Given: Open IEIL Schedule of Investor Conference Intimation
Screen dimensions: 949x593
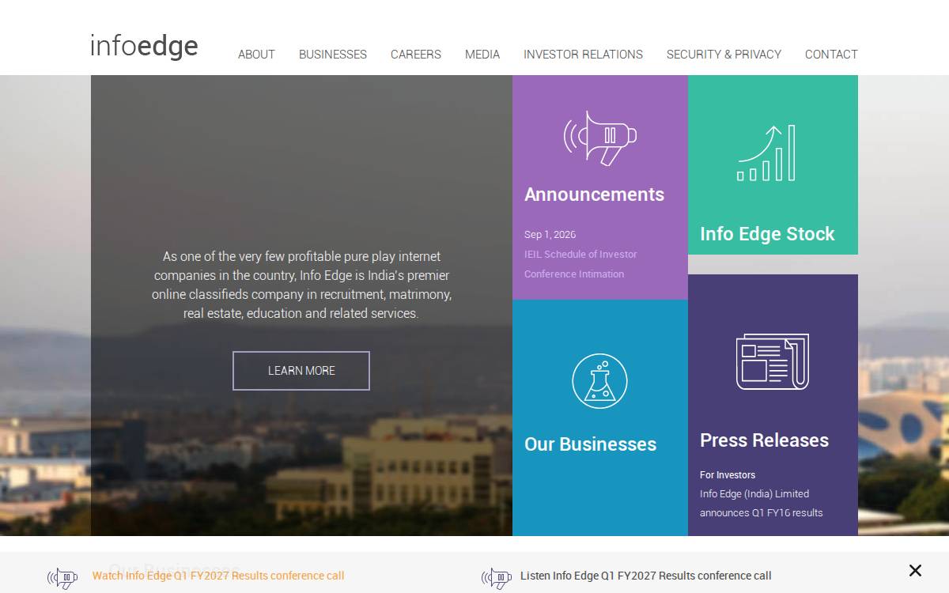Looking at the screenshot, I should tap(580, 264).
